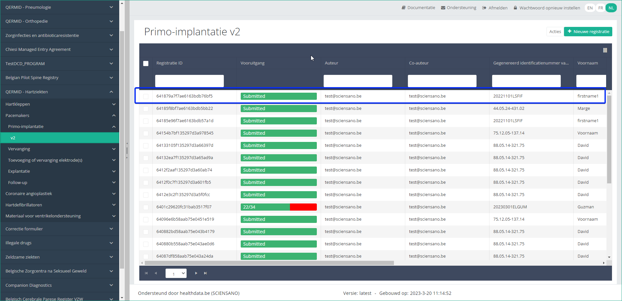Open the Documentatie link with book icon
Viewport: 622px width, 301px height.
point(418,8)
